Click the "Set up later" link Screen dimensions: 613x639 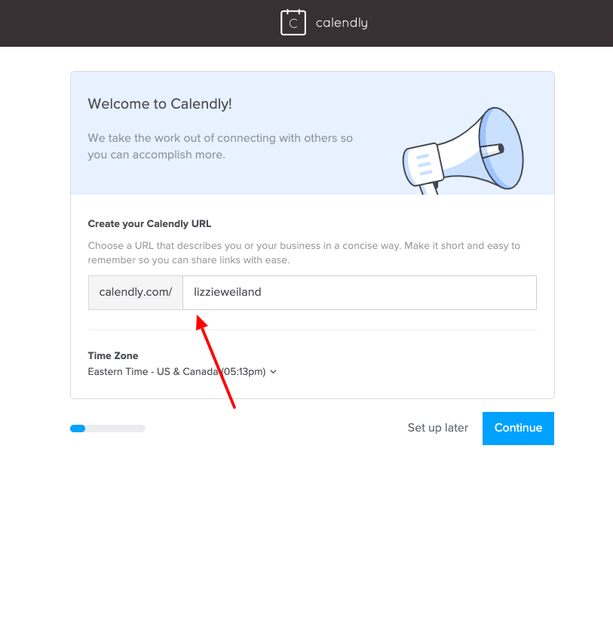[x=437, y=428]
